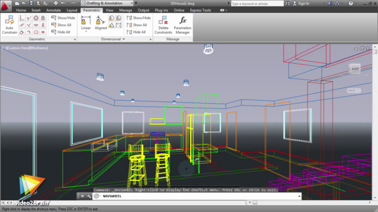Select the Aligned dimensional constraint

pos(100,23)
